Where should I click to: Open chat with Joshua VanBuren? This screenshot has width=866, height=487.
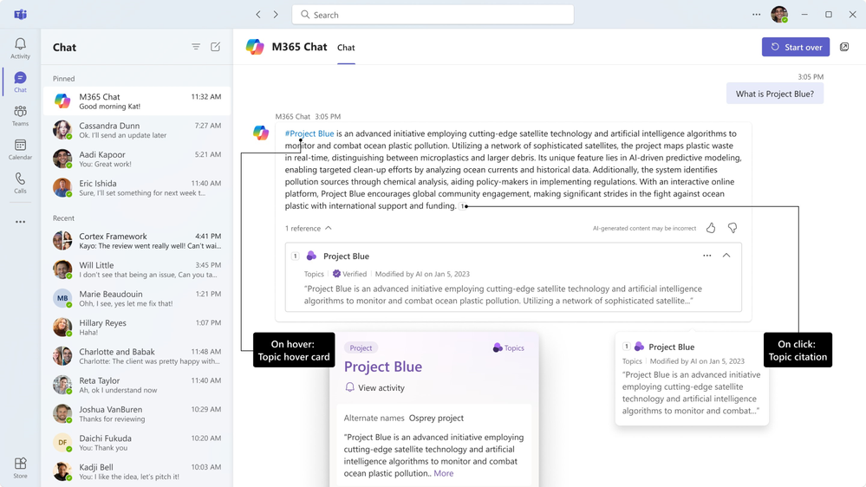click(x=137, y=413)
